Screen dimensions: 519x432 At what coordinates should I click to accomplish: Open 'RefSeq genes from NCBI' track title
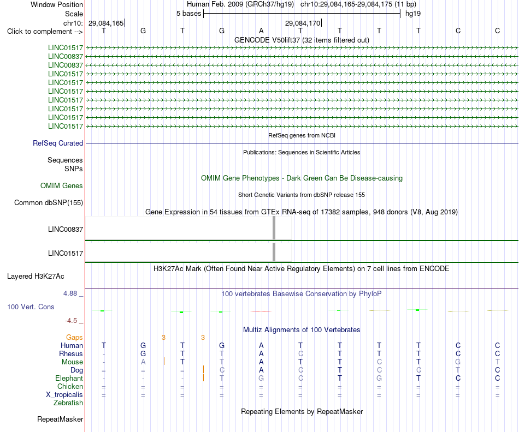coord(302,135)
